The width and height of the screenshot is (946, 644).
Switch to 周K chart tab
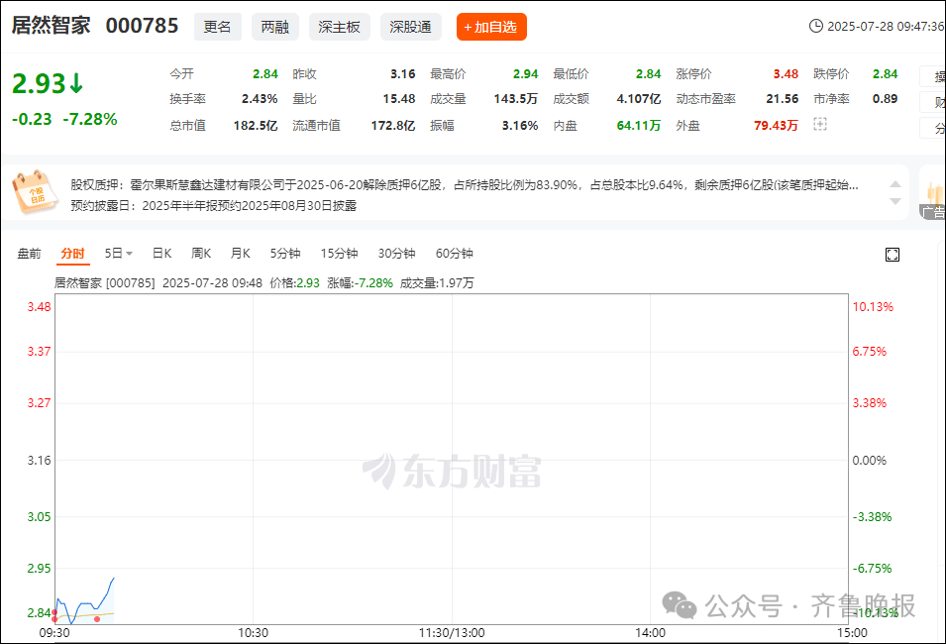pyautogui.click(x=201, y=254)
